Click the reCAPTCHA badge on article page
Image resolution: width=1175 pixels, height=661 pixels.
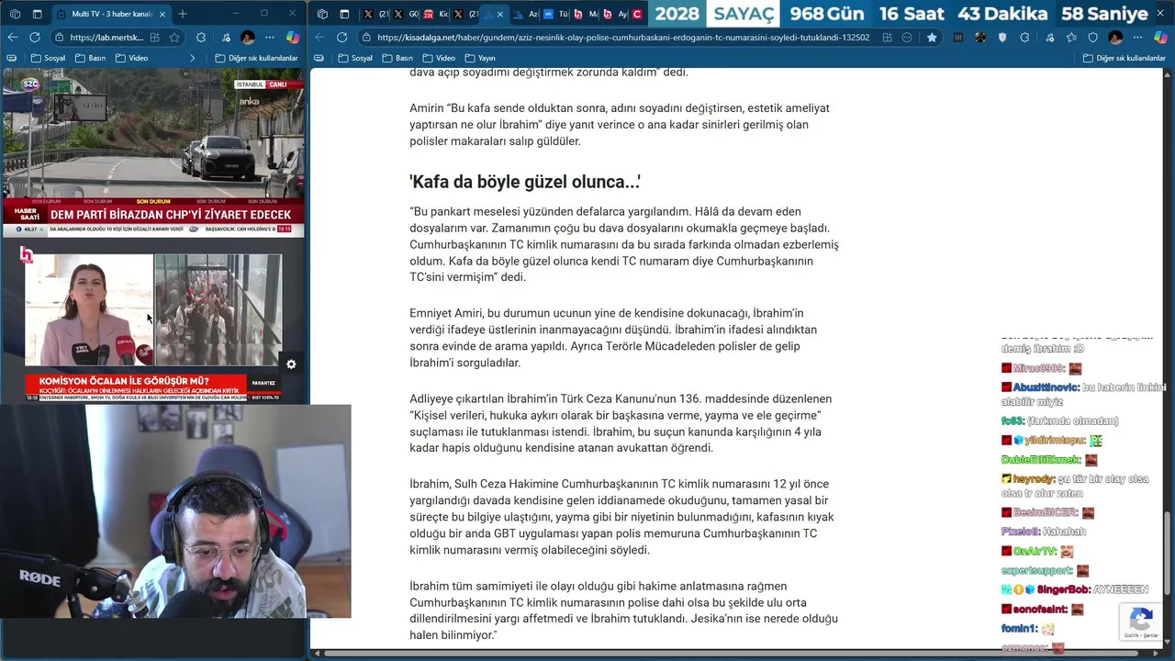click(1141, 622)
